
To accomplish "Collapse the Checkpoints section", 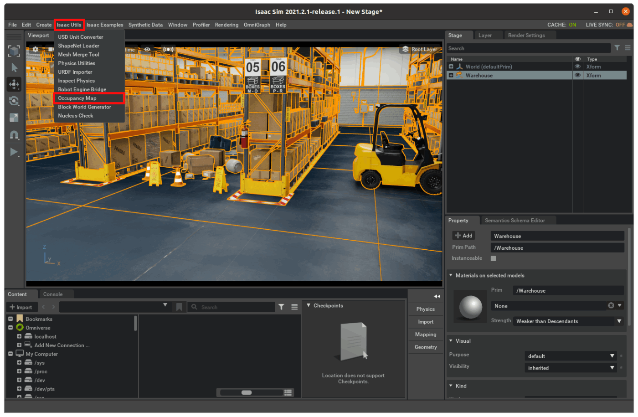I will 309,305.
